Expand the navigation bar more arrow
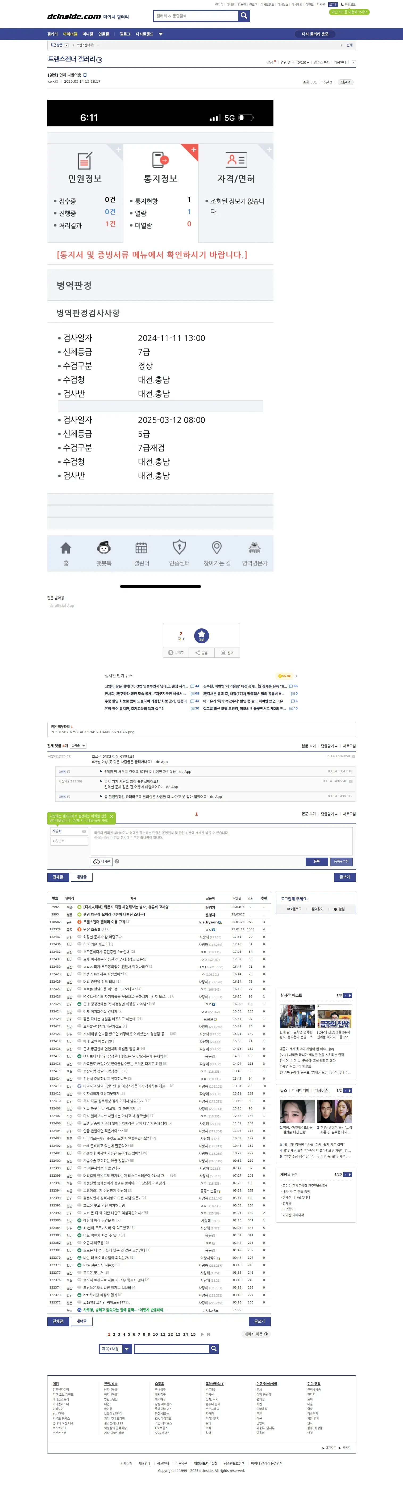Viewport: 403px width, 1486px height. point(161,34)
